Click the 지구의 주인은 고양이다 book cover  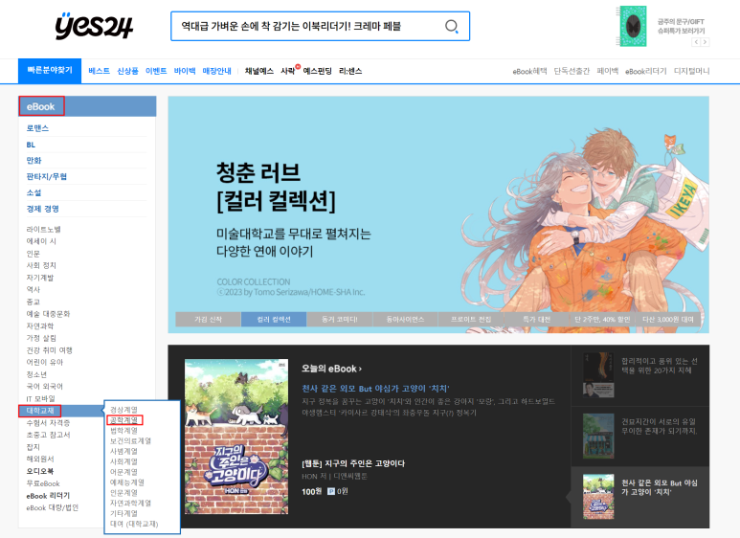coord(236,437)
